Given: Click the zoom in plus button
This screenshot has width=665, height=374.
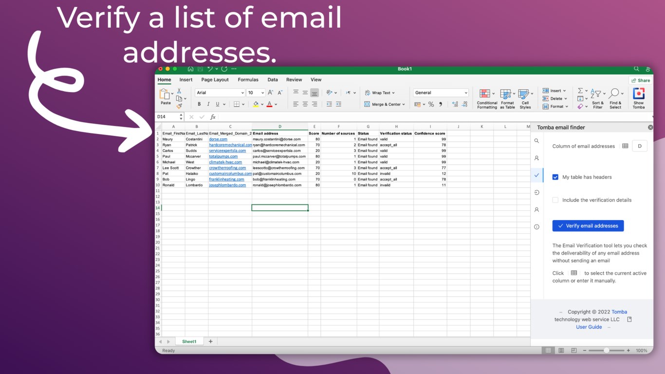Looking at the screenshot, I should click(x=628, y=351).
